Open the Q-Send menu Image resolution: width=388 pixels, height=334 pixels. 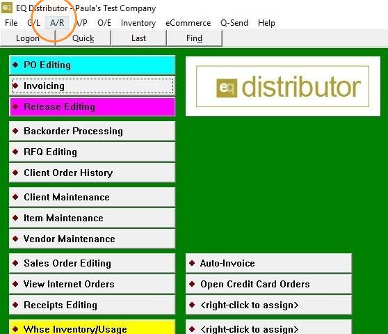pos(234,23)
